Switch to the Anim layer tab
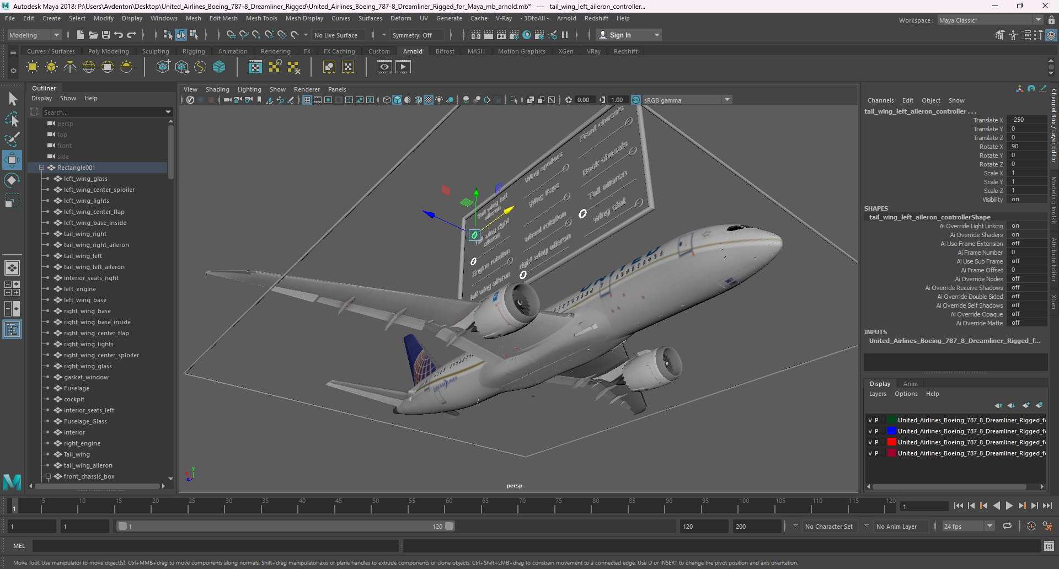 [x=910, y=384]
